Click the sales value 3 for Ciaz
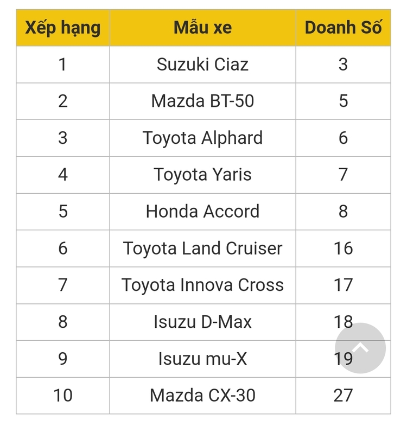The image size is (407, 426). point(344,65)
